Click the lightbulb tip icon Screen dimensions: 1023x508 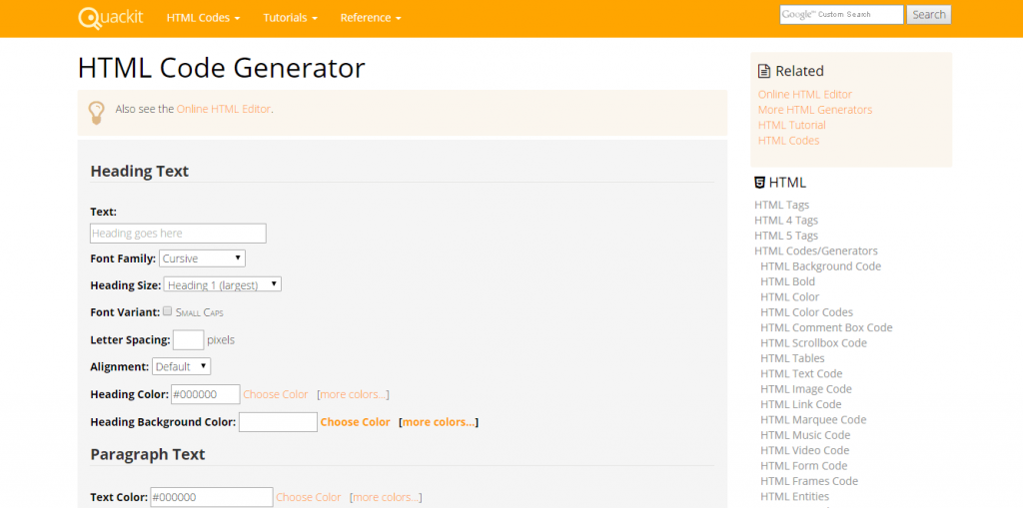point(96,112)
